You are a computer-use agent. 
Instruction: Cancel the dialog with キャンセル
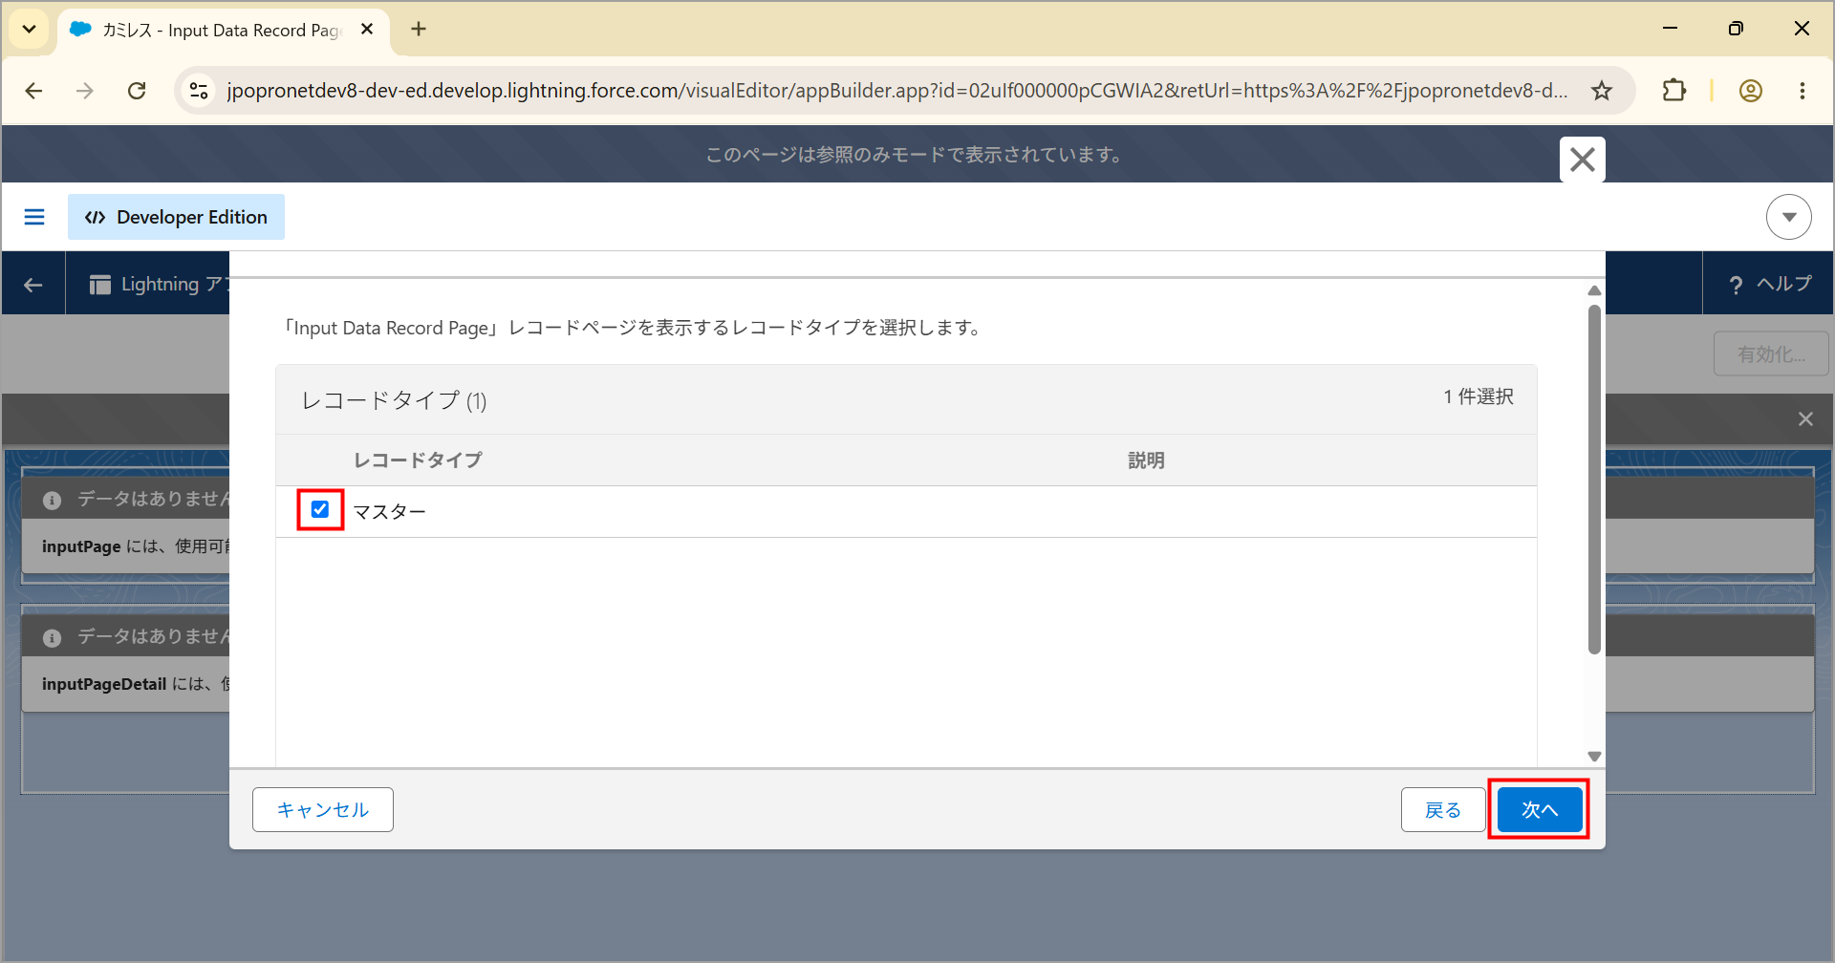[x=323, y=810]
